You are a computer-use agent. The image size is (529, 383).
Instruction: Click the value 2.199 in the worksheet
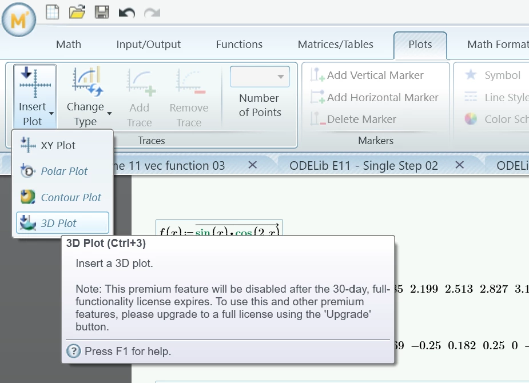[424, 289]
